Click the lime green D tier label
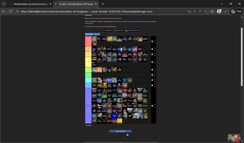The height and width of the screenshot is (143, 244). point(88,70)
